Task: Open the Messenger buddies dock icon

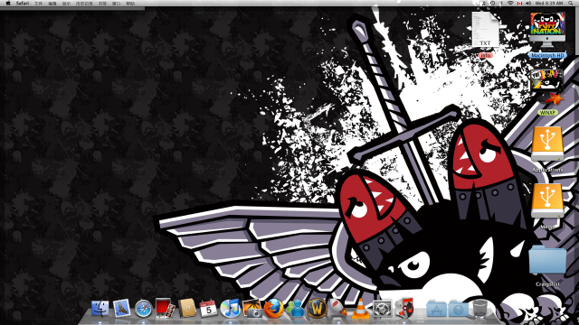Action: point(296,309)
